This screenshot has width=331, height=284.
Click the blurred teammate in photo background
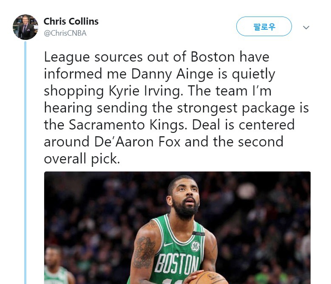(57, 266)
